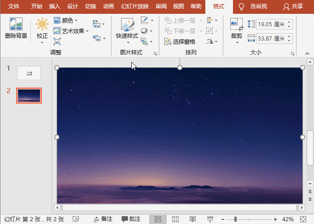Switch to slide sorter view icon
The width and height of the screenshot is (314, 224).
175,219
